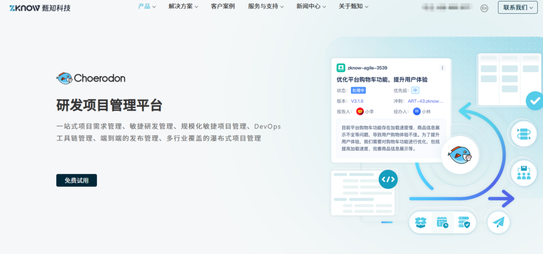Open the 新闻中心 navigation menu
The width and height of the screenshot is (543, 254).
click(x=311, y=7)
